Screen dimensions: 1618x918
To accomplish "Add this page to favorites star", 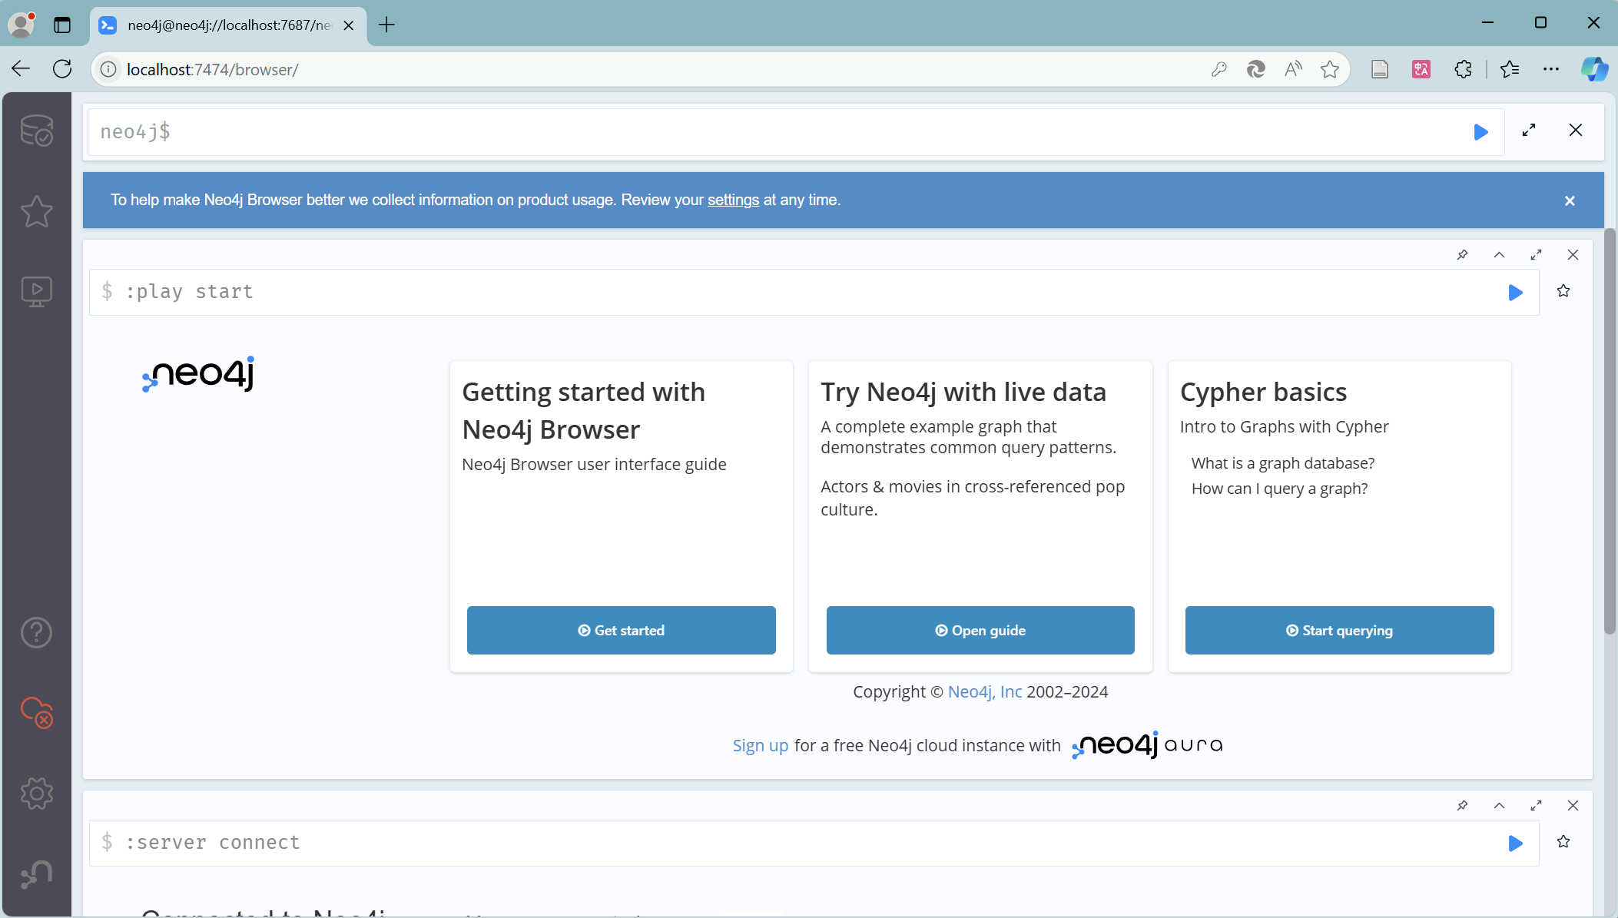I will 1330,69.
